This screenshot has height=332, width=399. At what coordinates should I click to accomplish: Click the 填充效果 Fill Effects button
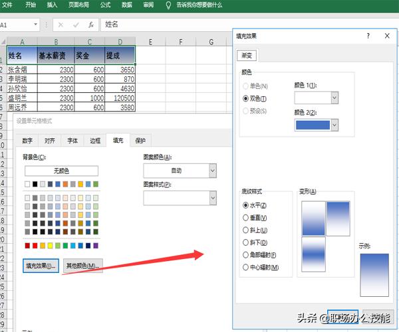[x=41, y=266]
